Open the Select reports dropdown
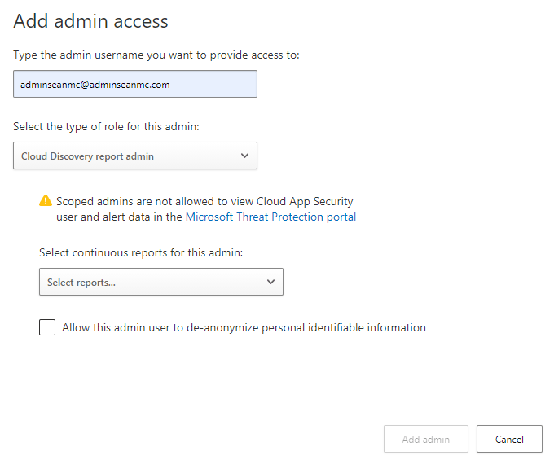 click(x=160, y=282)
